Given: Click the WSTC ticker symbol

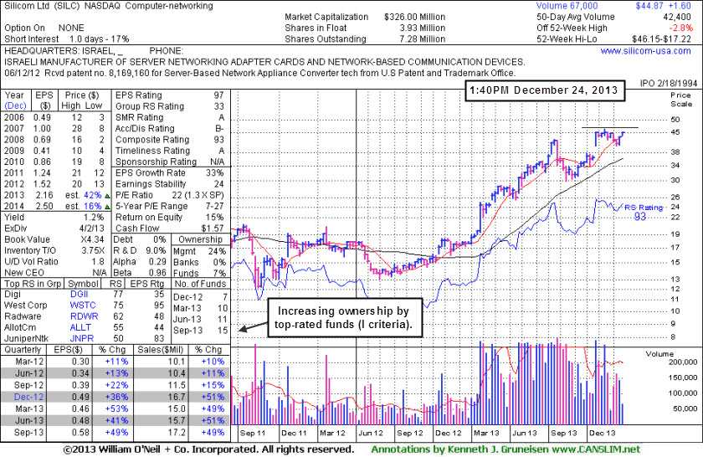Looking at the screenshot, I should click(x=83, y=305).
